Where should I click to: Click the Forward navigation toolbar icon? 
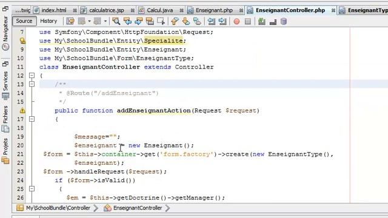pyautogui.click(x=97, y=21)
